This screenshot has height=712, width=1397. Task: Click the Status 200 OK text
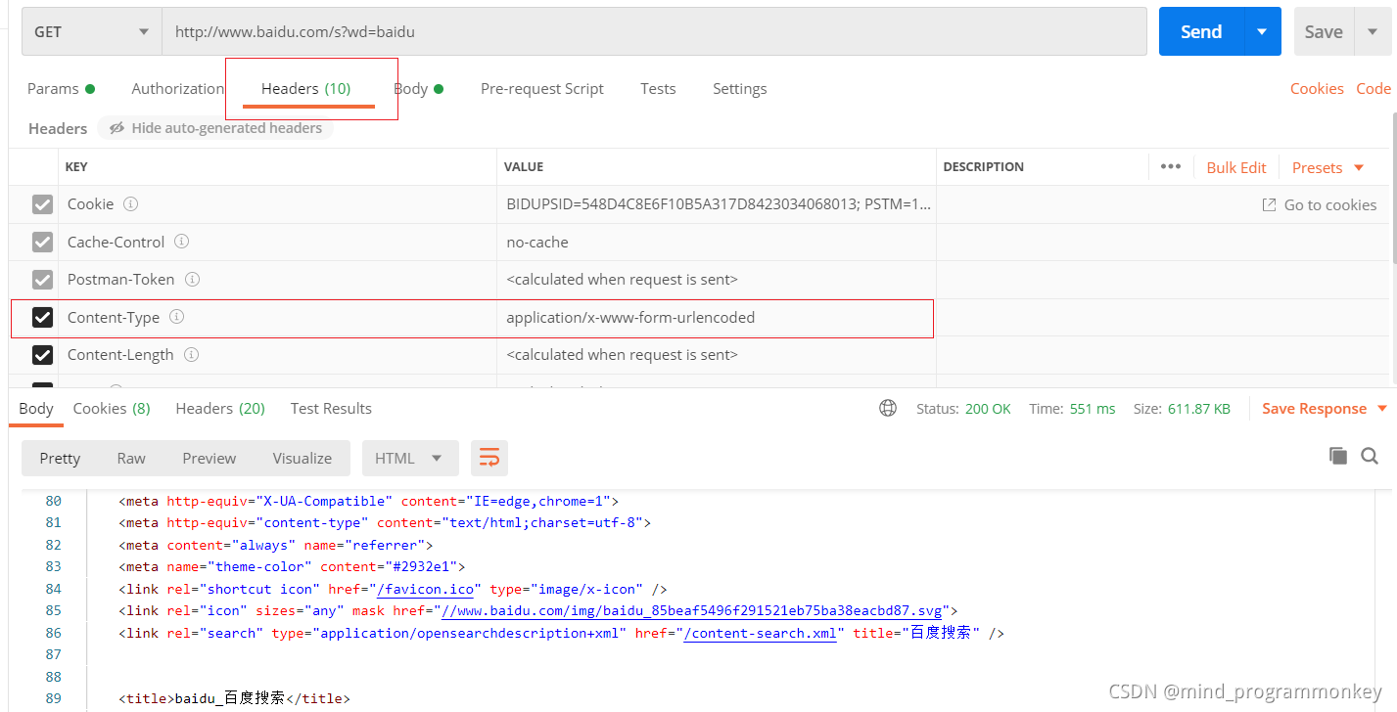pyautogui.click(x=963, y=409)
